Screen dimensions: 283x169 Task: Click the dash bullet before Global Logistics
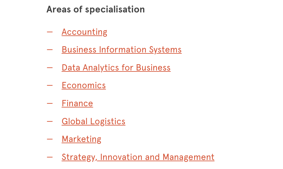click(x=50, y=121)
